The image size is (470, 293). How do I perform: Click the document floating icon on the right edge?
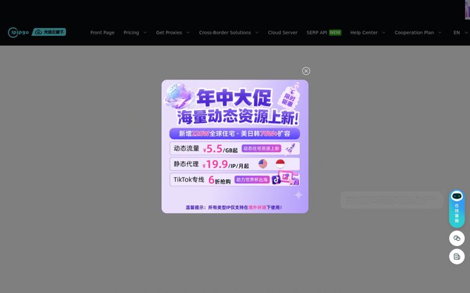coord(457,257)
